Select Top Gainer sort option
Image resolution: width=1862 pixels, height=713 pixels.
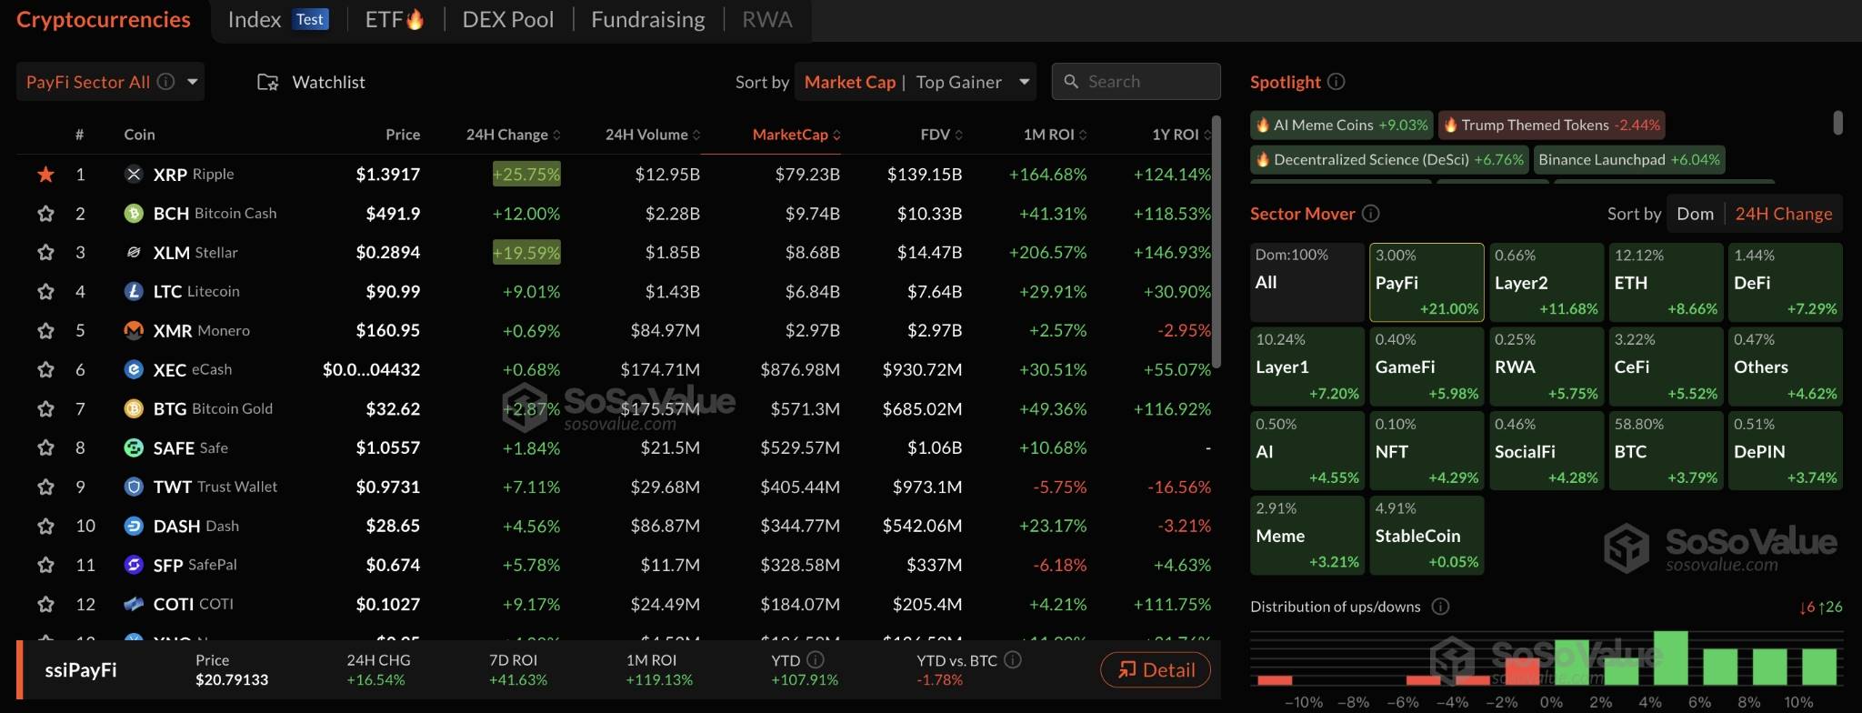point(958,82)
